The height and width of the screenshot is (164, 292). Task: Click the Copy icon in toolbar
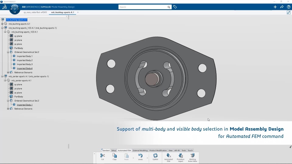point(115,155)
